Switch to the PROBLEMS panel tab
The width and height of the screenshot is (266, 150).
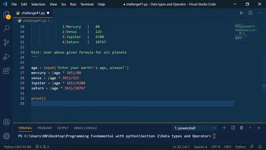pyautogui.click(x=44, y=128)
